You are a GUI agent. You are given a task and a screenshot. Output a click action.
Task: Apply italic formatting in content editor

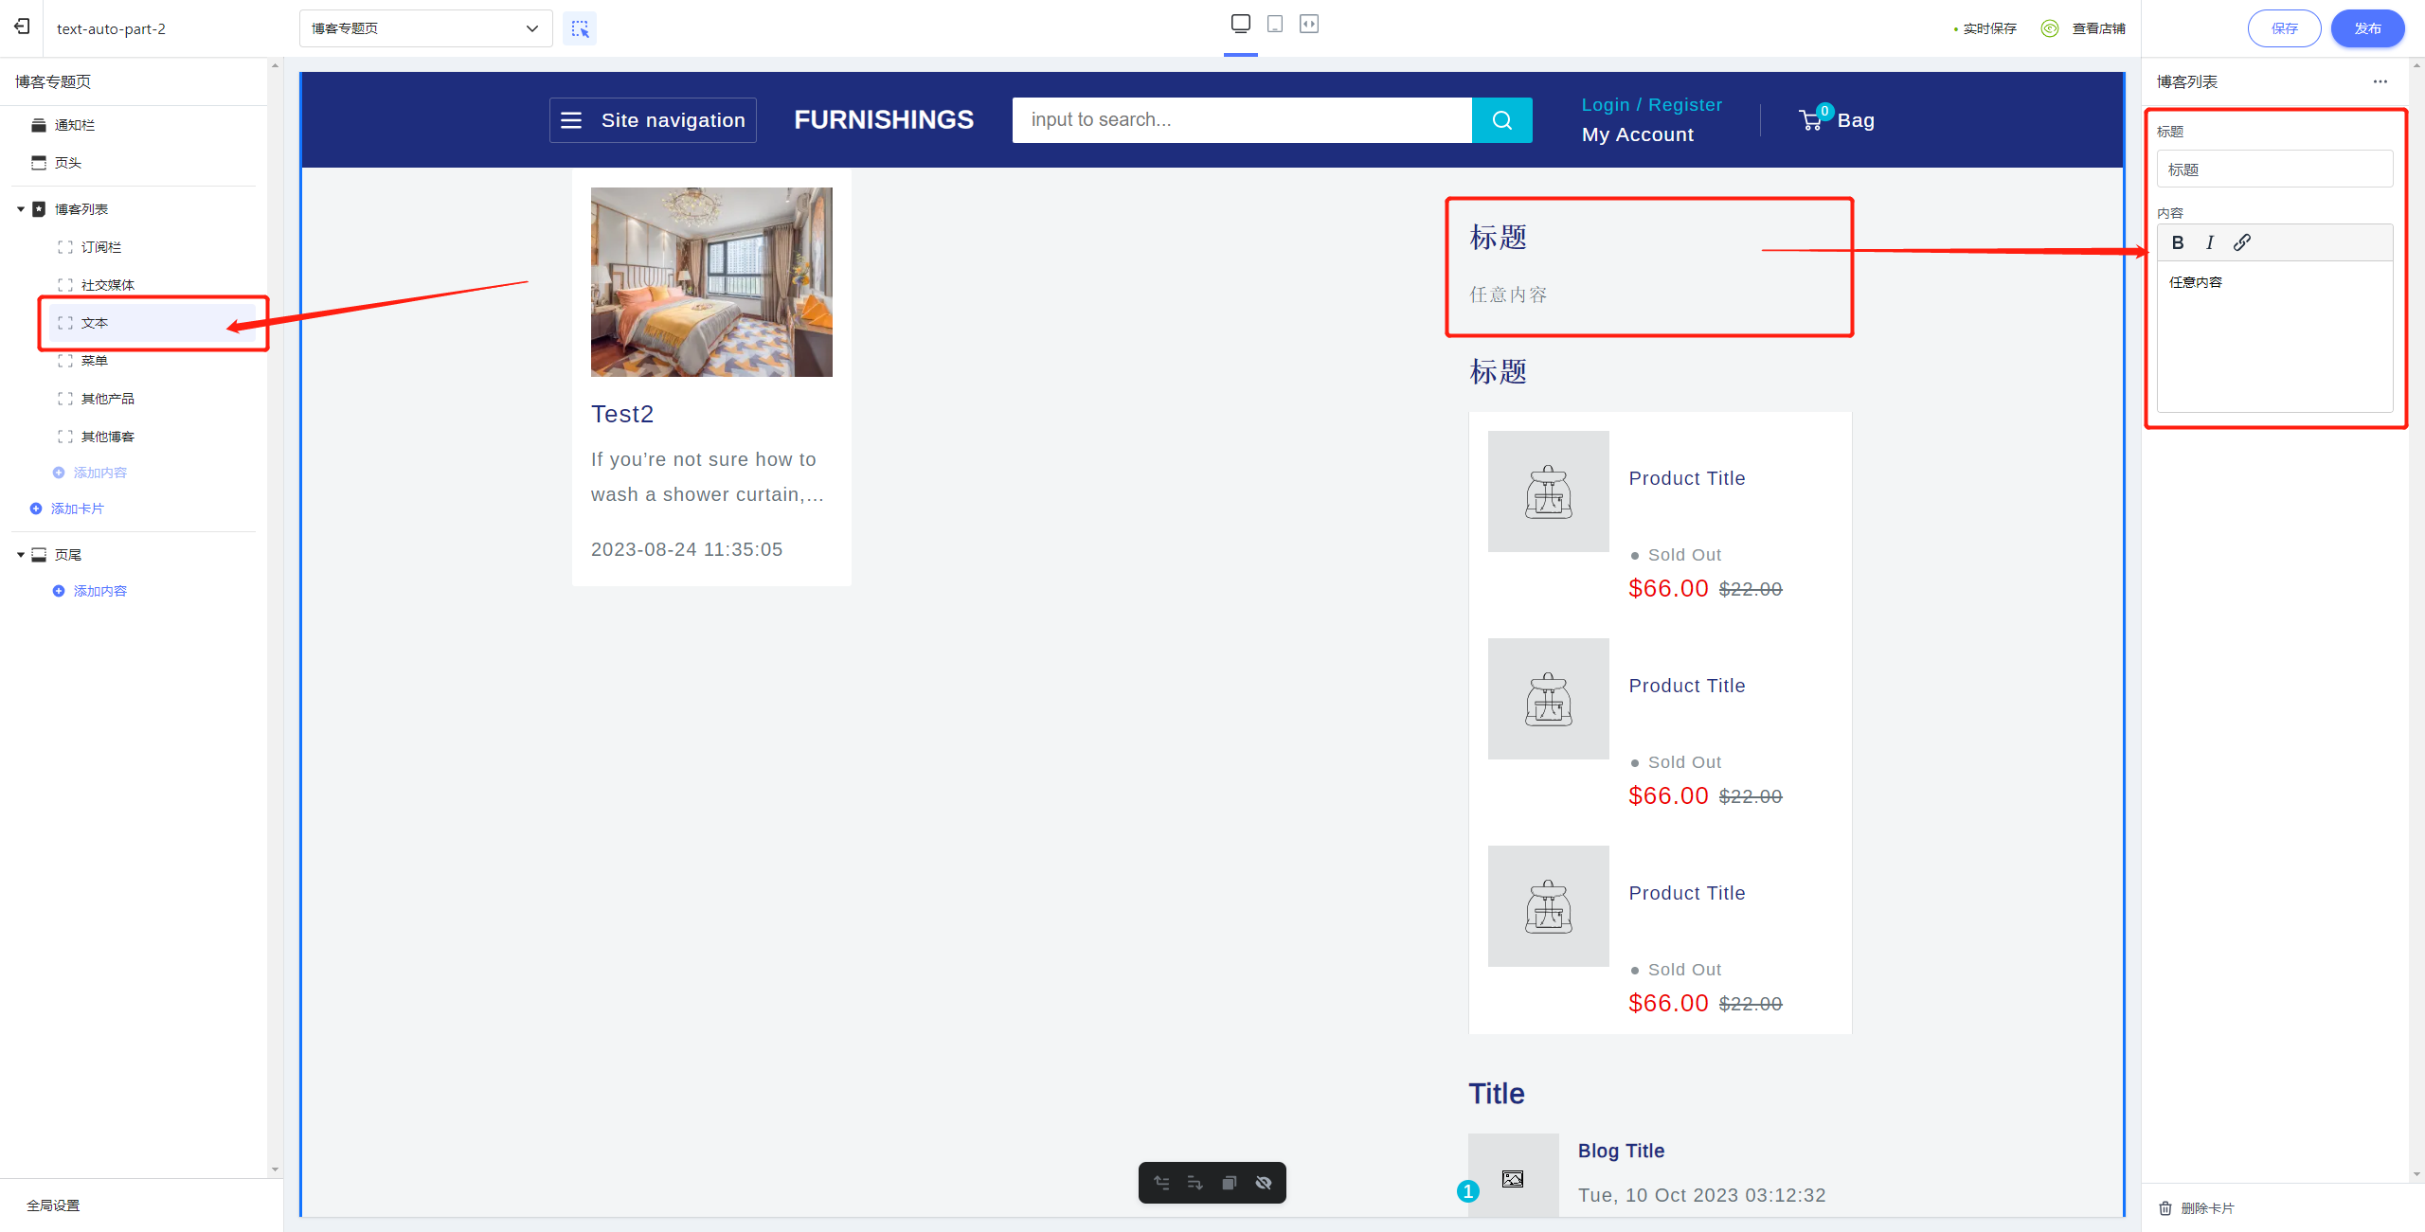tap(2210, 242)
